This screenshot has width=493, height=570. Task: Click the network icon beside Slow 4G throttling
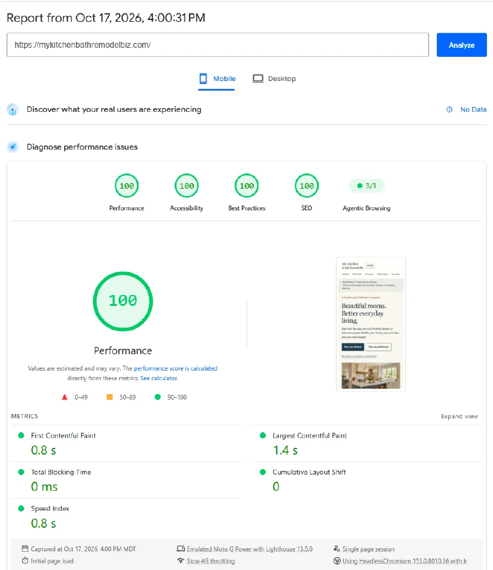coord(181,560)
